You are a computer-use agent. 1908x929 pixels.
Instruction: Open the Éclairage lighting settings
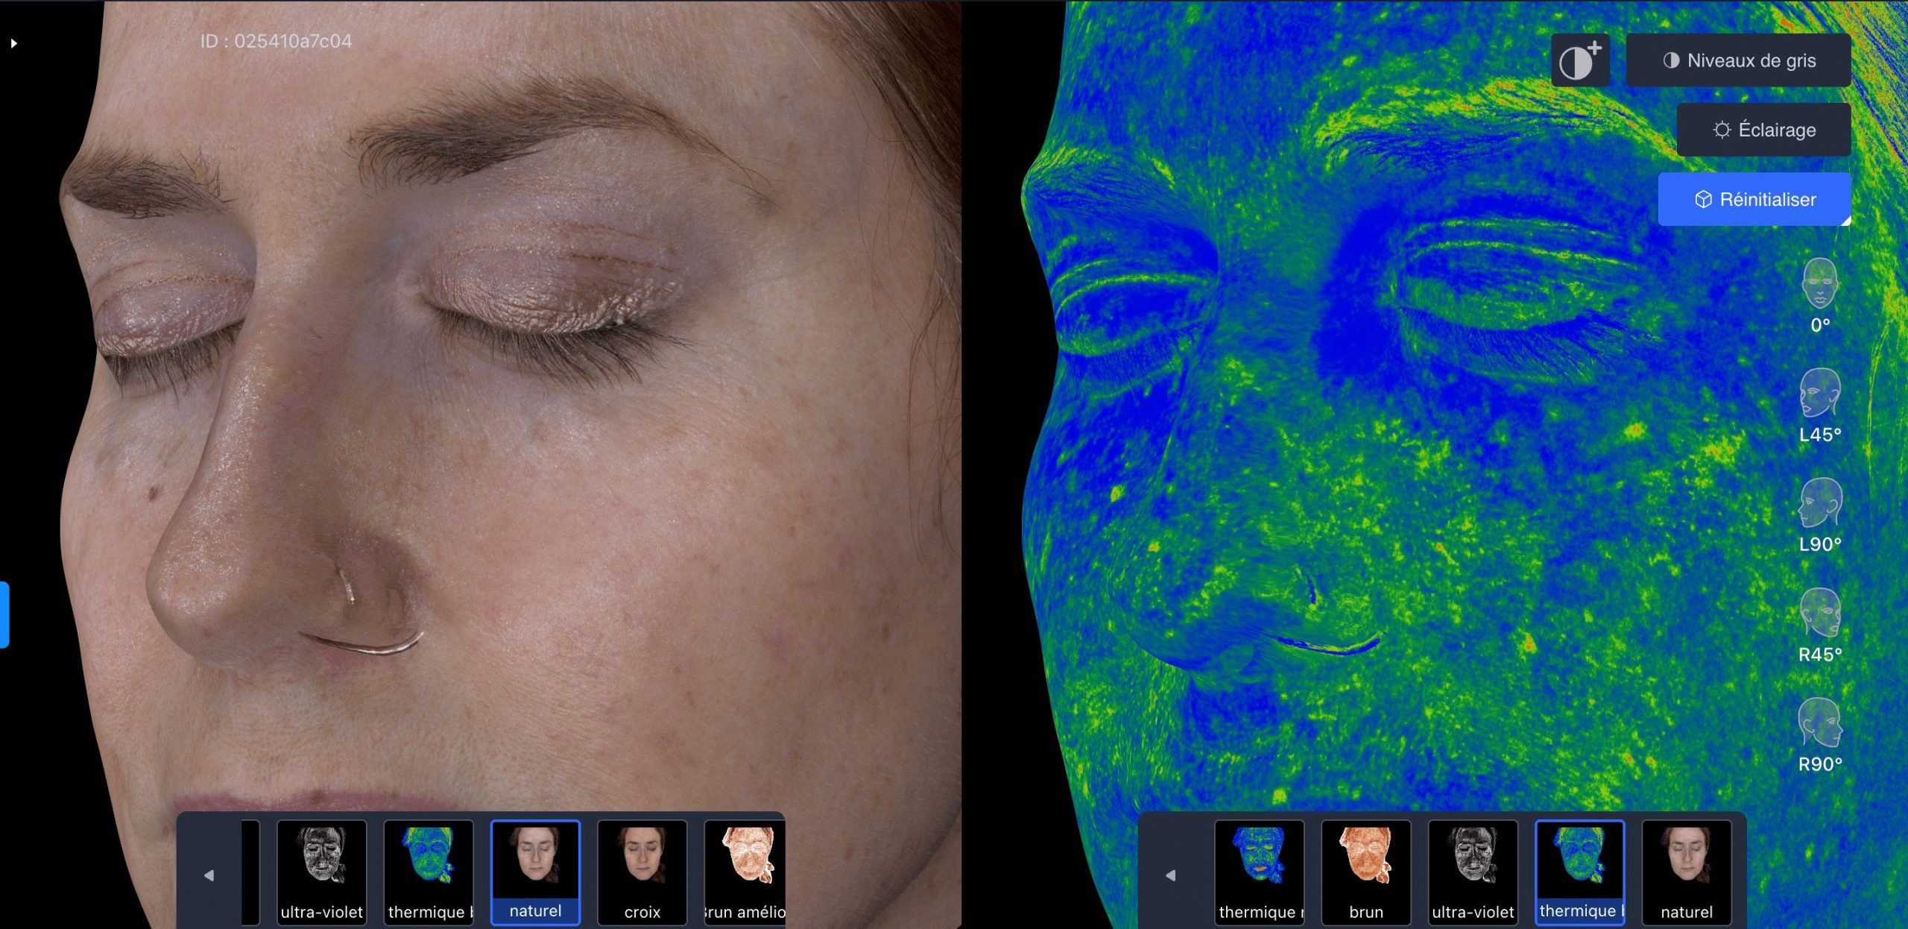1763,130
